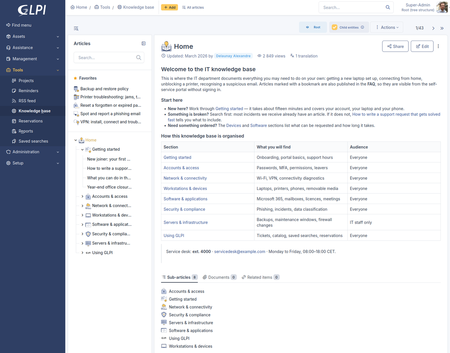
Task: Click Accounts & access lock icon in sub-articles
Action: tap(164, 291)
